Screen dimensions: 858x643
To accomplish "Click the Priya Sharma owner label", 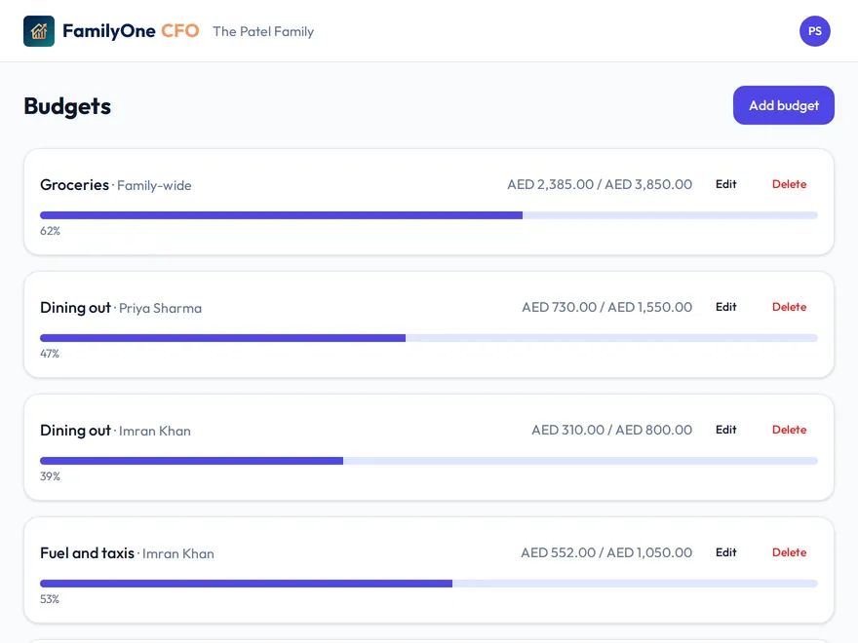I will click(160, 309).
